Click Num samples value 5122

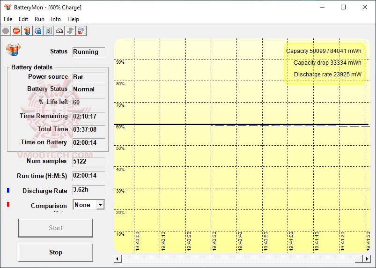point(88,162)
